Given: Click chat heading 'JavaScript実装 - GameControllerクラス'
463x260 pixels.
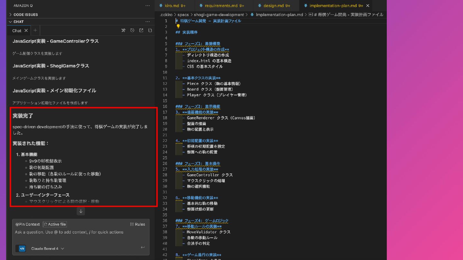Looking at the screenshot, I should (x=56, y=41).
